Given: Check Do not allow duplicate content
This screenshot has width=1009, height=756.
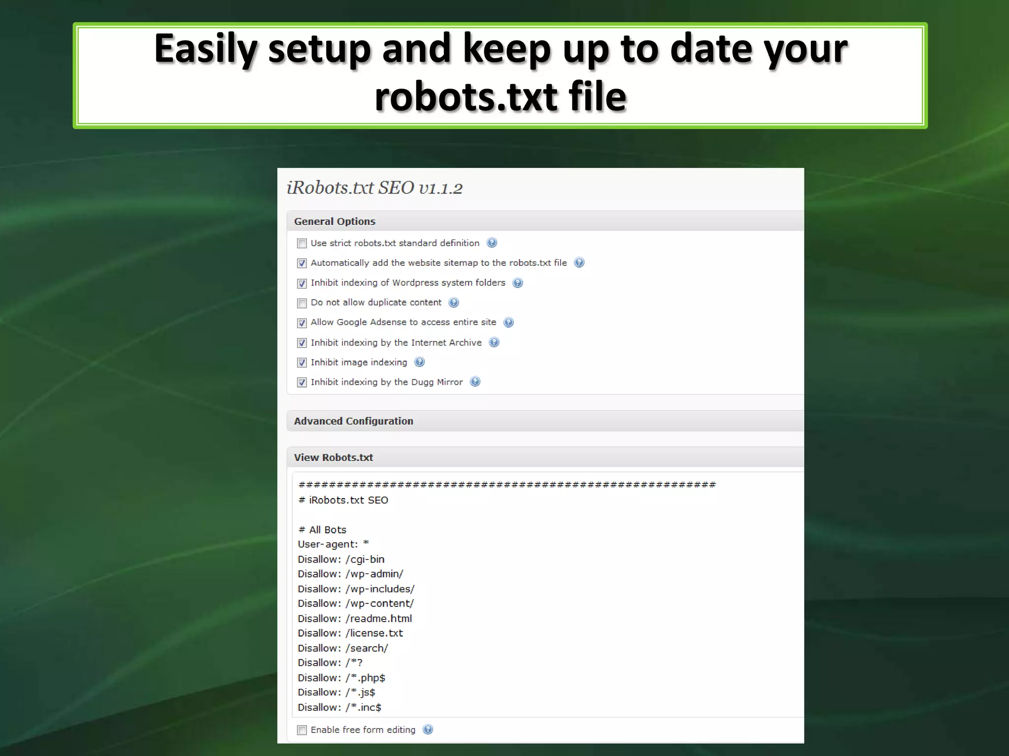Looking at the screenshot, I should (302, 303).
